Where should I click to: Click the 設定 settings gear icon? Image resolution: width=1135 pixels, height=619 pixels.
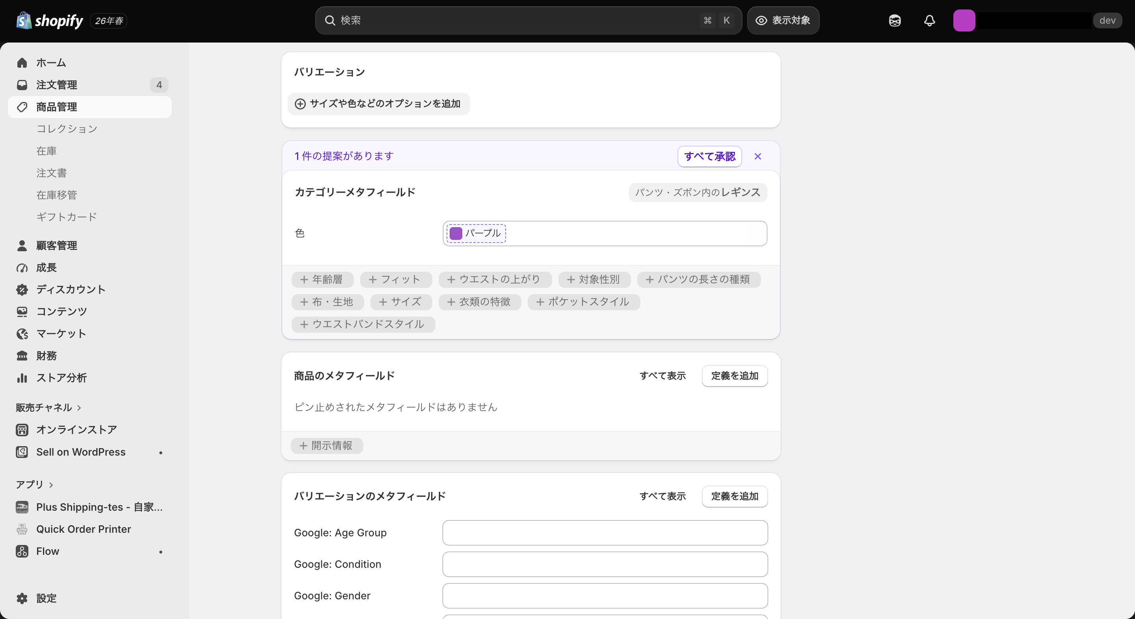point(22,598)
